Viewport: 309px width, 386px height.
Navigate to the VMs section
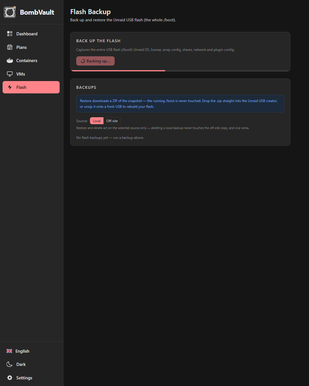point(31,74)
